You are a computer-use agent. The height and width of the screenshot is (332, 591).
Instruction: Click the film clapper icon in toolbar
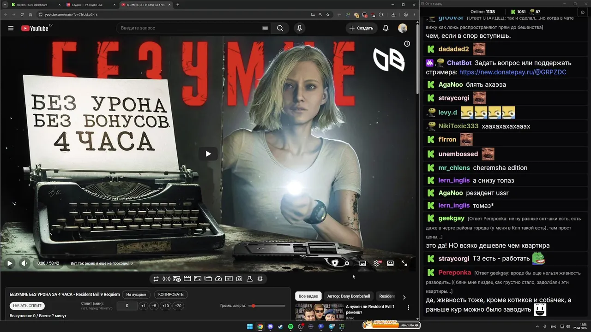click(187, 279)
